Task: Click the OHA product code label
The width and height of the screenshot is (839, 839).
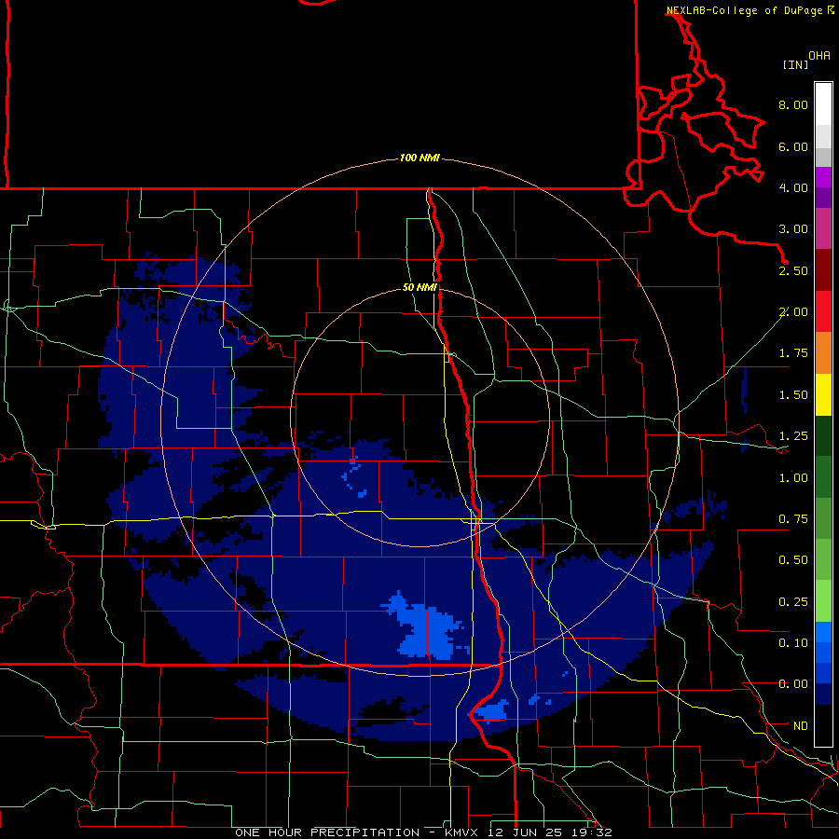Action: pos(819,56)
